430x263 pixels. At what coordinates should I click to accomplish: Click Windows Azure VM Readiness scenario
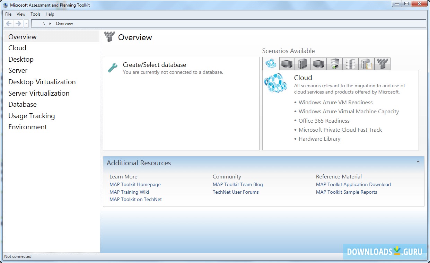pos(335,103)
